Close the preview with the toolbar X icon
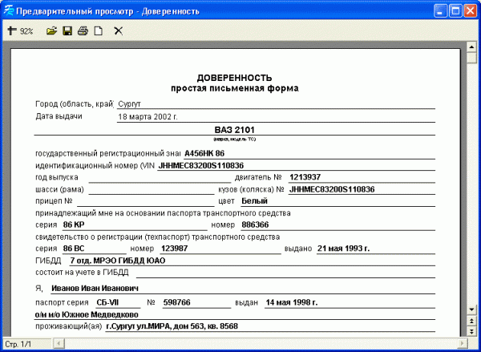Screen dimensions: 481x352 [x=118, y=30]
